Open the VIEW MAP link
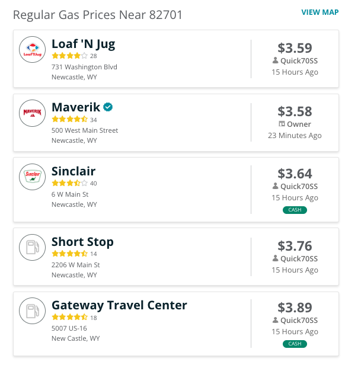 point(320,12)
